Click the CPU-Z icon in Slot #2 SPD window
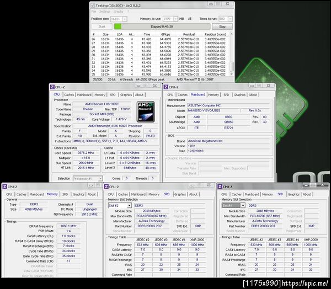Screen dimensions: 331x289 pos(106,186)
